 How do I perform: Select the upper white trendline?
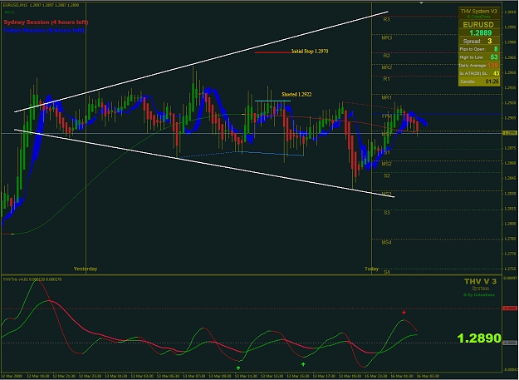pyautogui.click(x=201, y=62)
